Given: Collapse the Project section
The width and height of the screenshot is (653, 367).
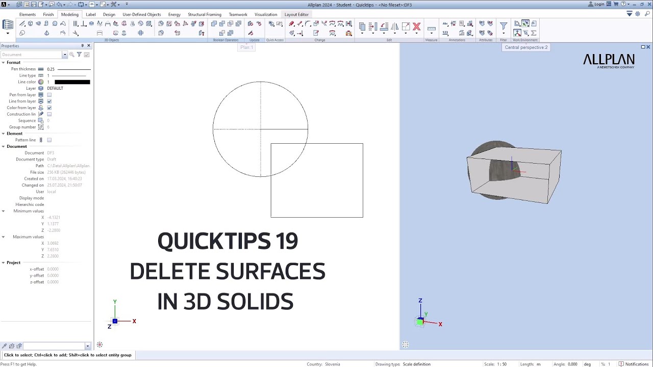Looking at the screenshot, I should click(x=3, y=263).
